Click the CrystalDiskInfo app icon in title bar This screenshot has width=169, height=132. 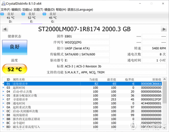tap(3, 4)
